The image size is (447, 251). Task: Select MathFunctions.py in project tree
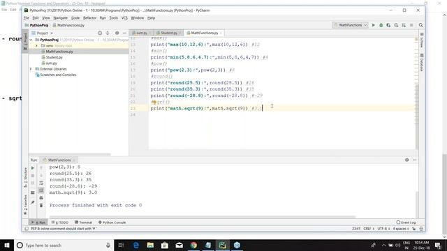(x=59, y=52)
